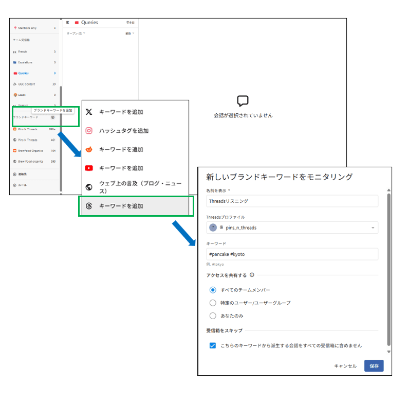Screen dimensions: 408x401
Task: Click the キーワード input field with #pancake
Action: pos(292,254)
